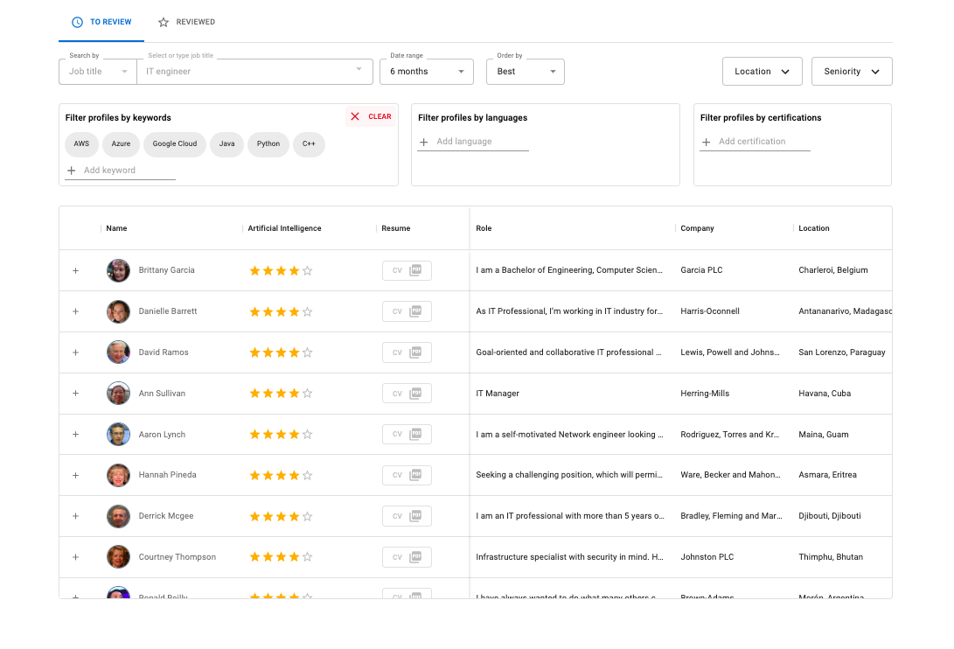
Task: Select the TO REVIEW tab
Action: coord(101,22)
